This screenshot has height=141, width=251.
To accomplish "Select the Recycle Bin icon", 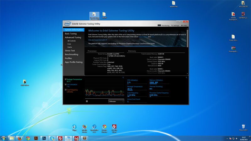I will [x=243, y=128].
